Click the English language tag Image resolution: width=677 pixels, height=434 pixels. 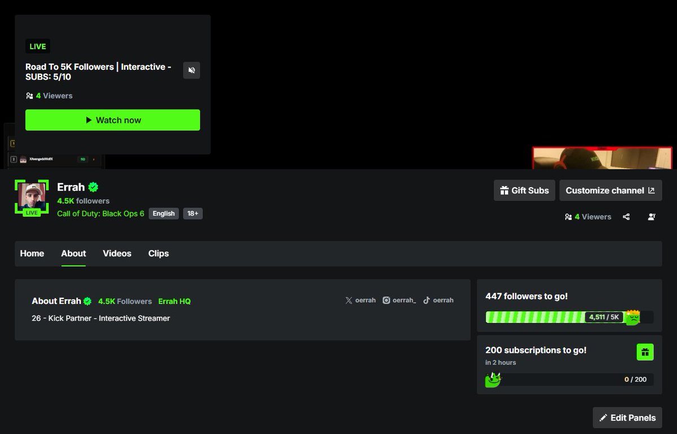[164, 214]
